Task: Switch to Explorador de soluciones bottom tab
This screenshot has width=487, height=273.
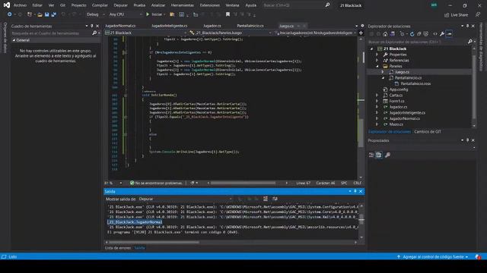Action: (x=390, y=131)
